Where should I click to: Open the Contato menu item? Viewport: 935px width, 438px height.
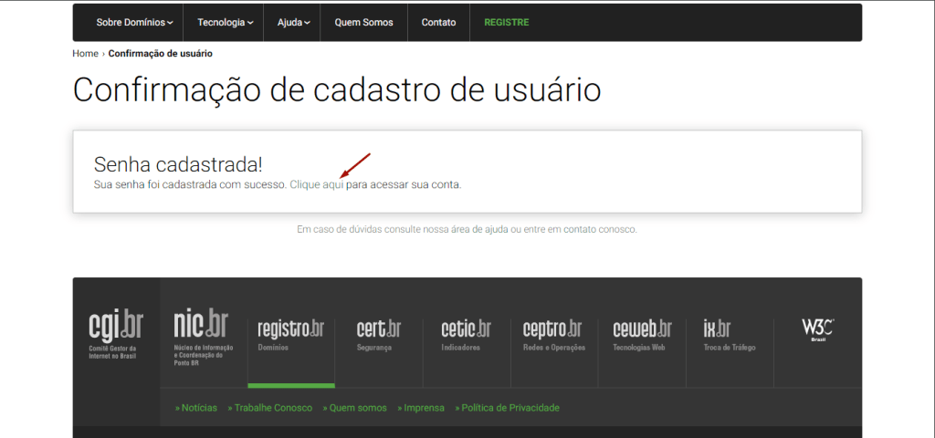pos(438,22)
